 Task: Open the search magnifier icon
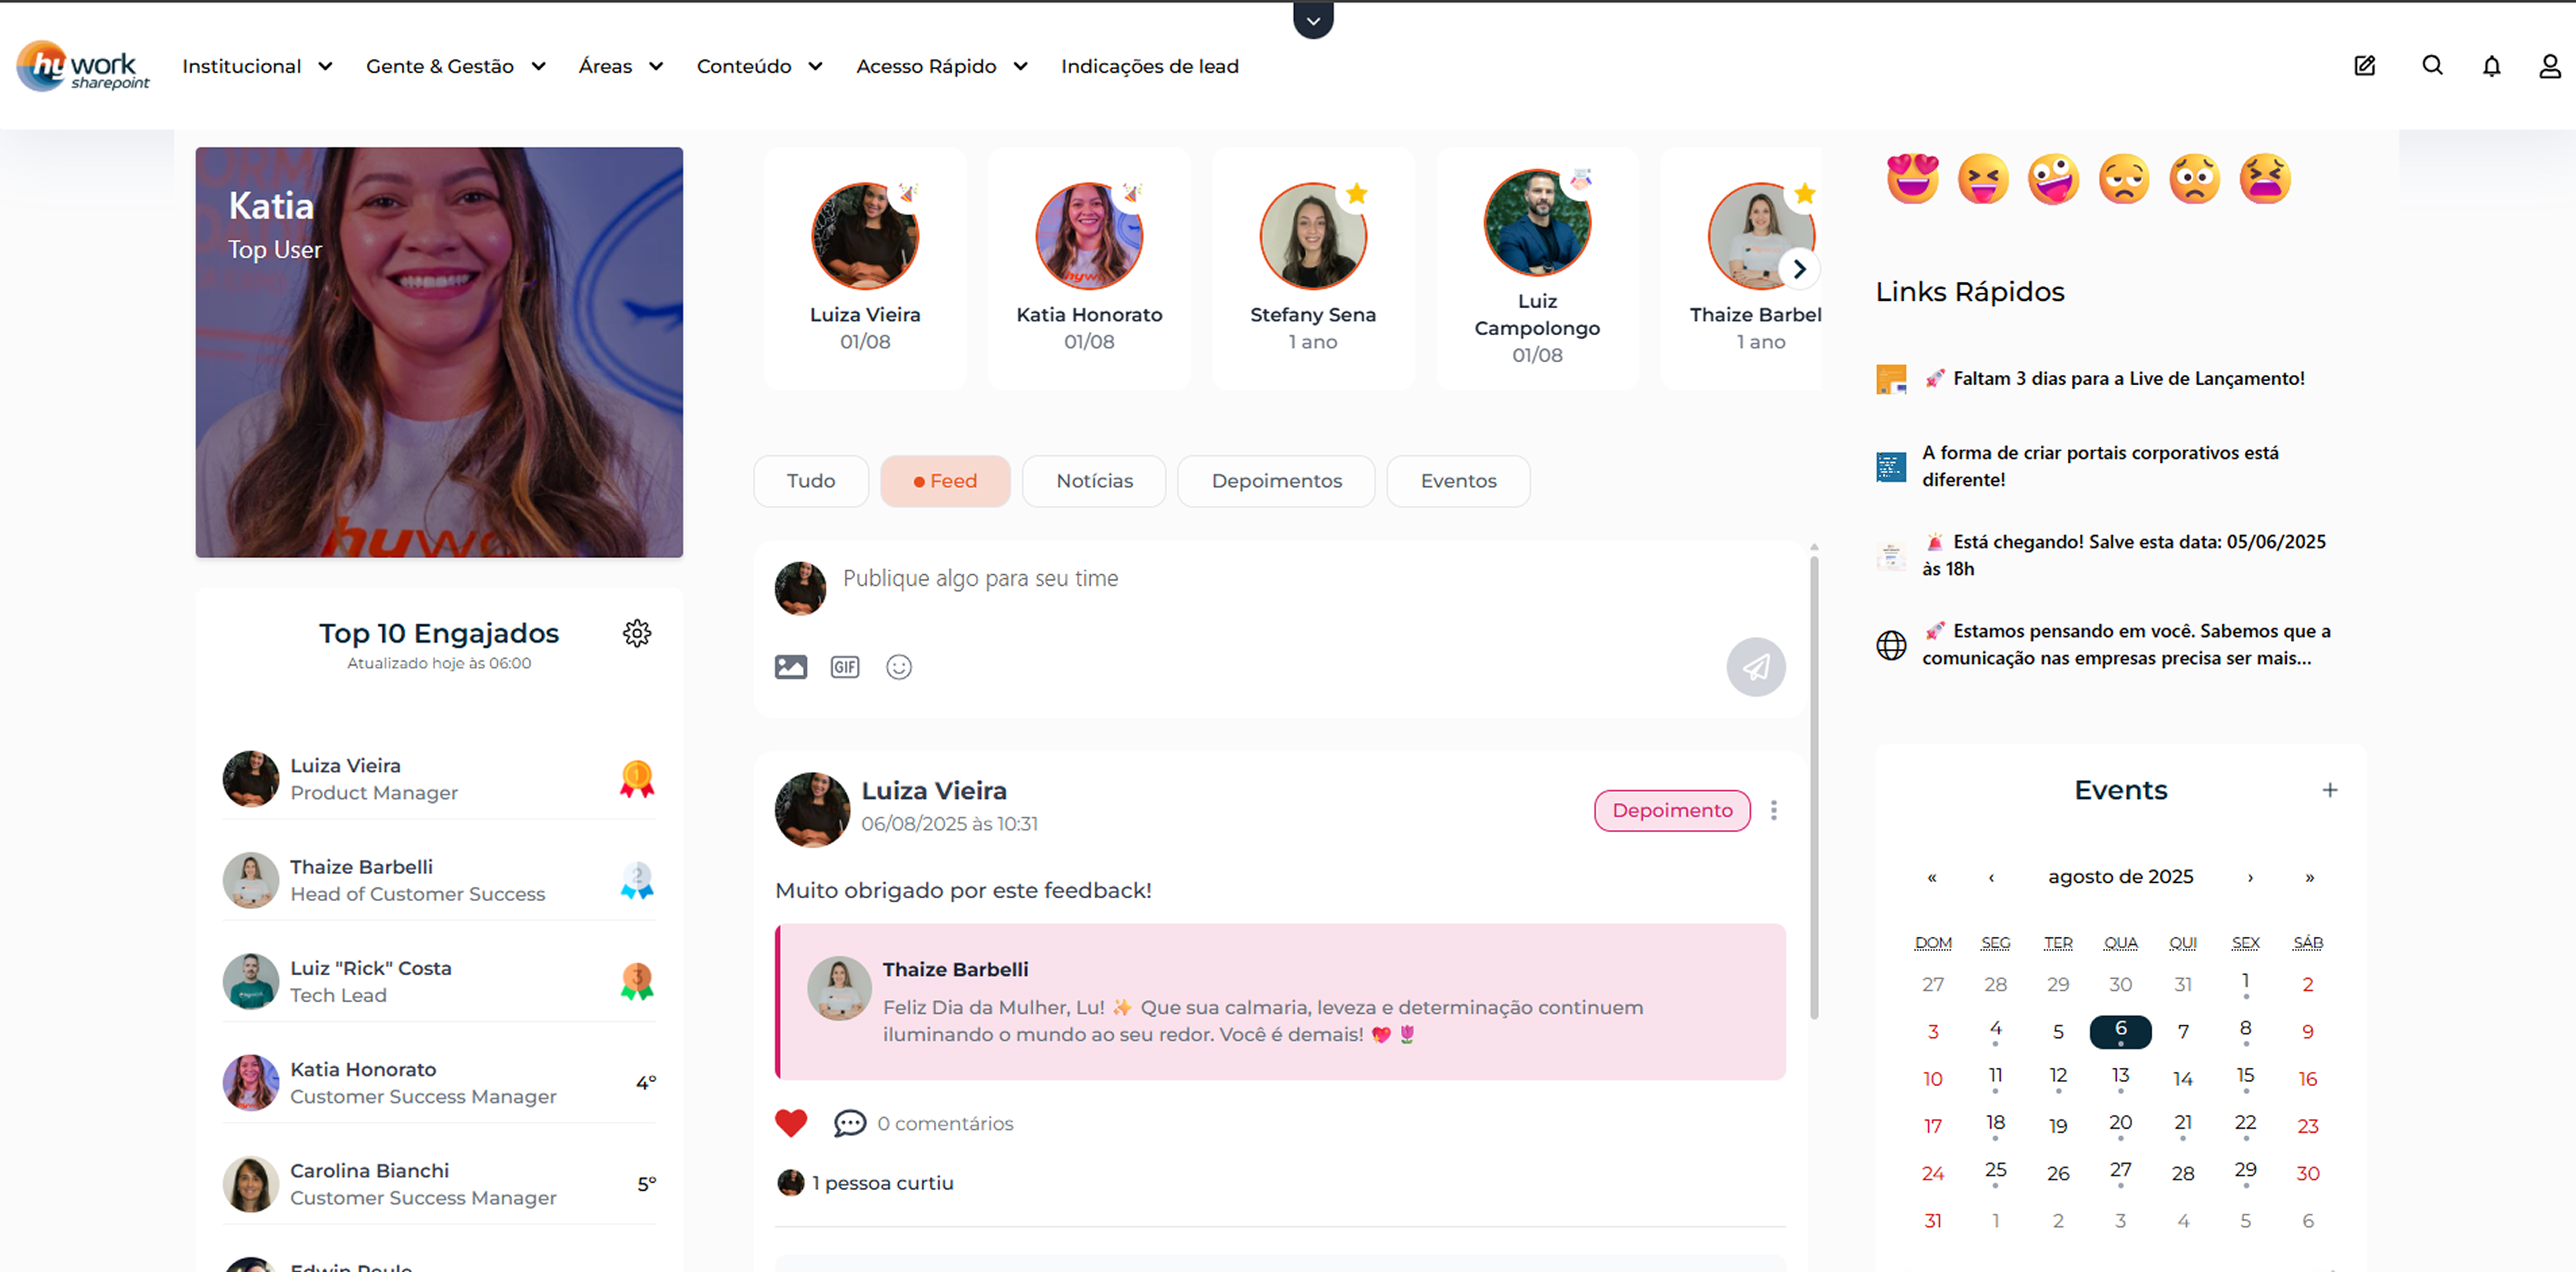2432,66
